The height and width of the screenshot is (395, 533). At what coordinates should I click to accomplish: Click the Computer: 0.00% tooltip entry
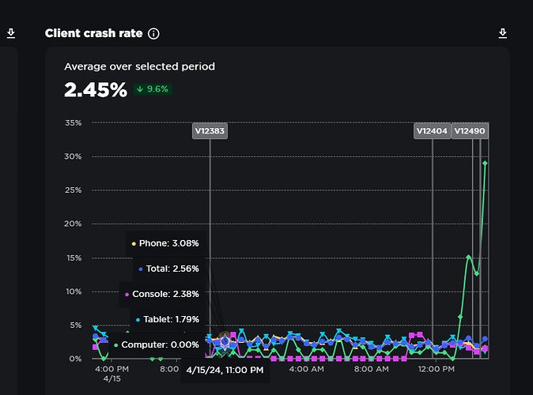pos(157,344)
